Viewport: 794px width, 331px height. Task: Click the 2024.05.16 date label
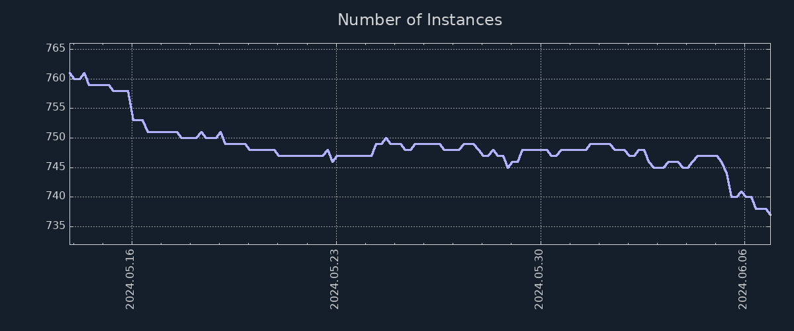(130, 279)
